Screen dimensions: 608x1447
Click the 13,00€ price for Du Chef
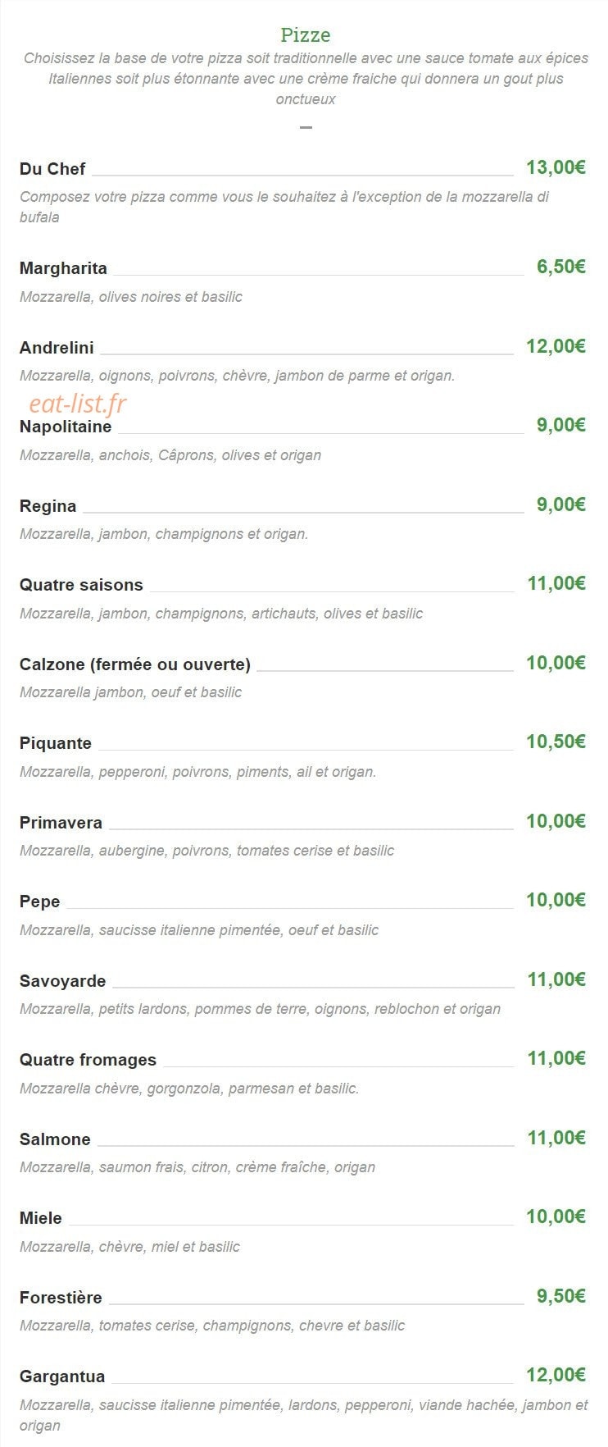[556, 167]
